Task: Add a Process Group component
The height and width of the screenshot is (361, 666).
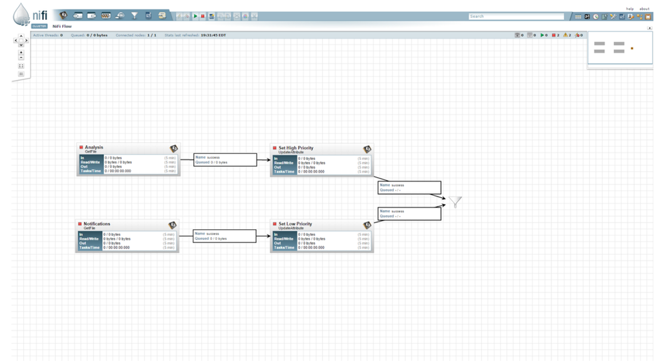Action: [106, 16]
